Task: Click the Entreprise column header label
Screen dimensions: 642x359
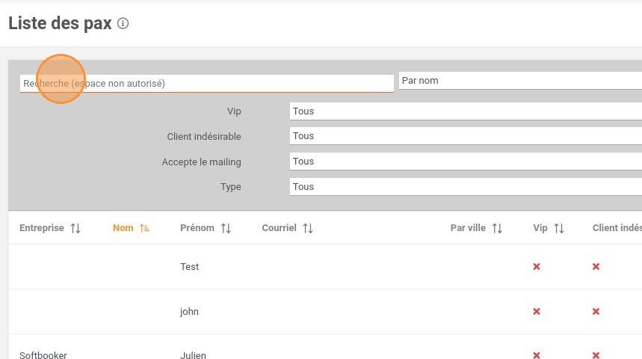Action: (42, 228)
